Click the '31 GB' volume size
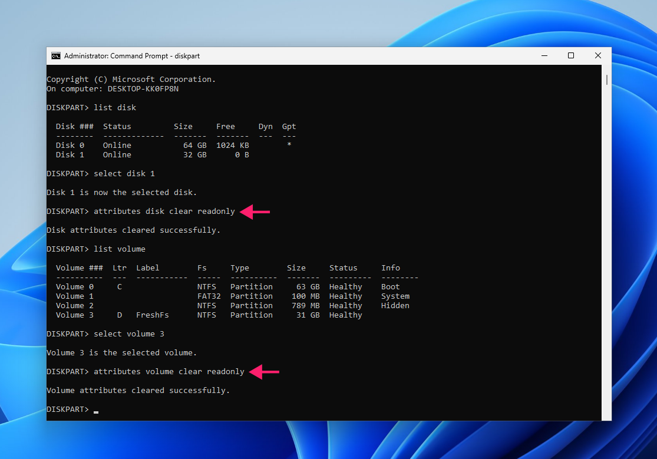 coord(308,315)
